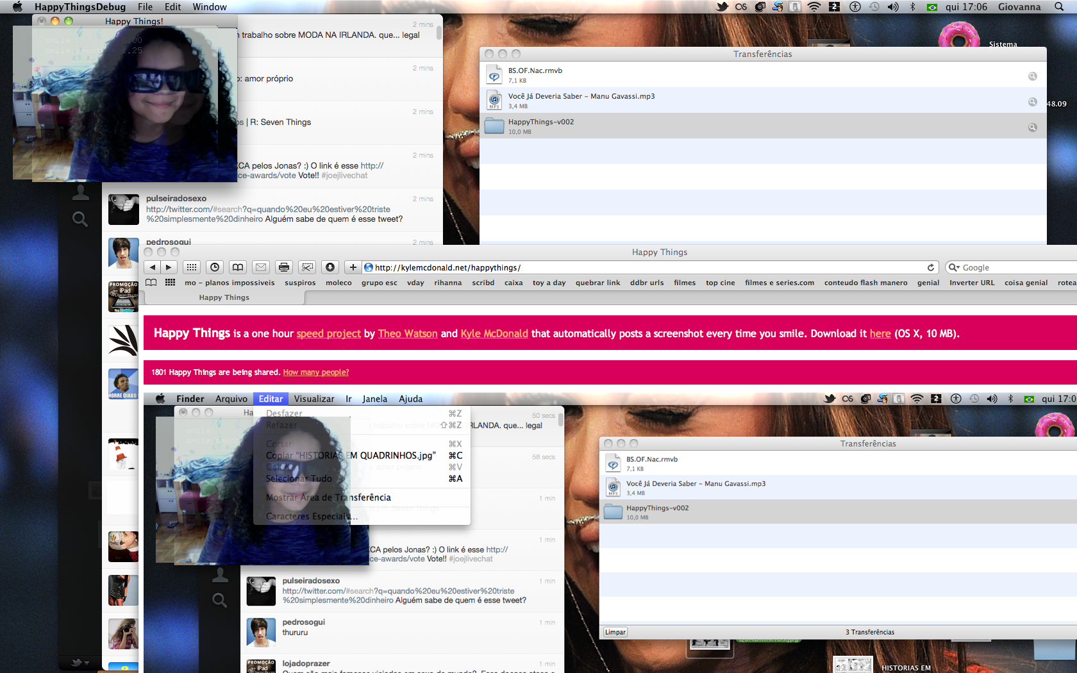Screen dimensions: 1077x673
Task: Open the Wi-Fi status menu
Action: point(814,7)
